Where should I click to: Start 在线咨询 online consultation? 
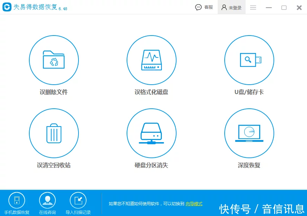click(47, 203)
